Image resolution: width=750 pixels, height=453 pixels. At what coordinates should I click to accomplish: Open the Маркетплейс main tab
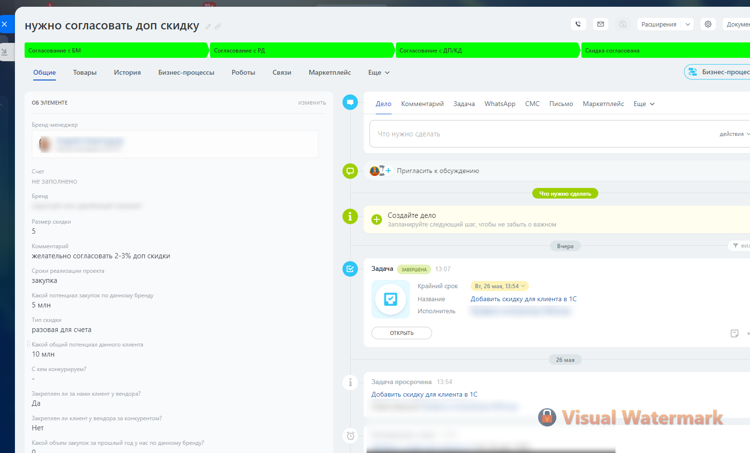click(329, 72)
